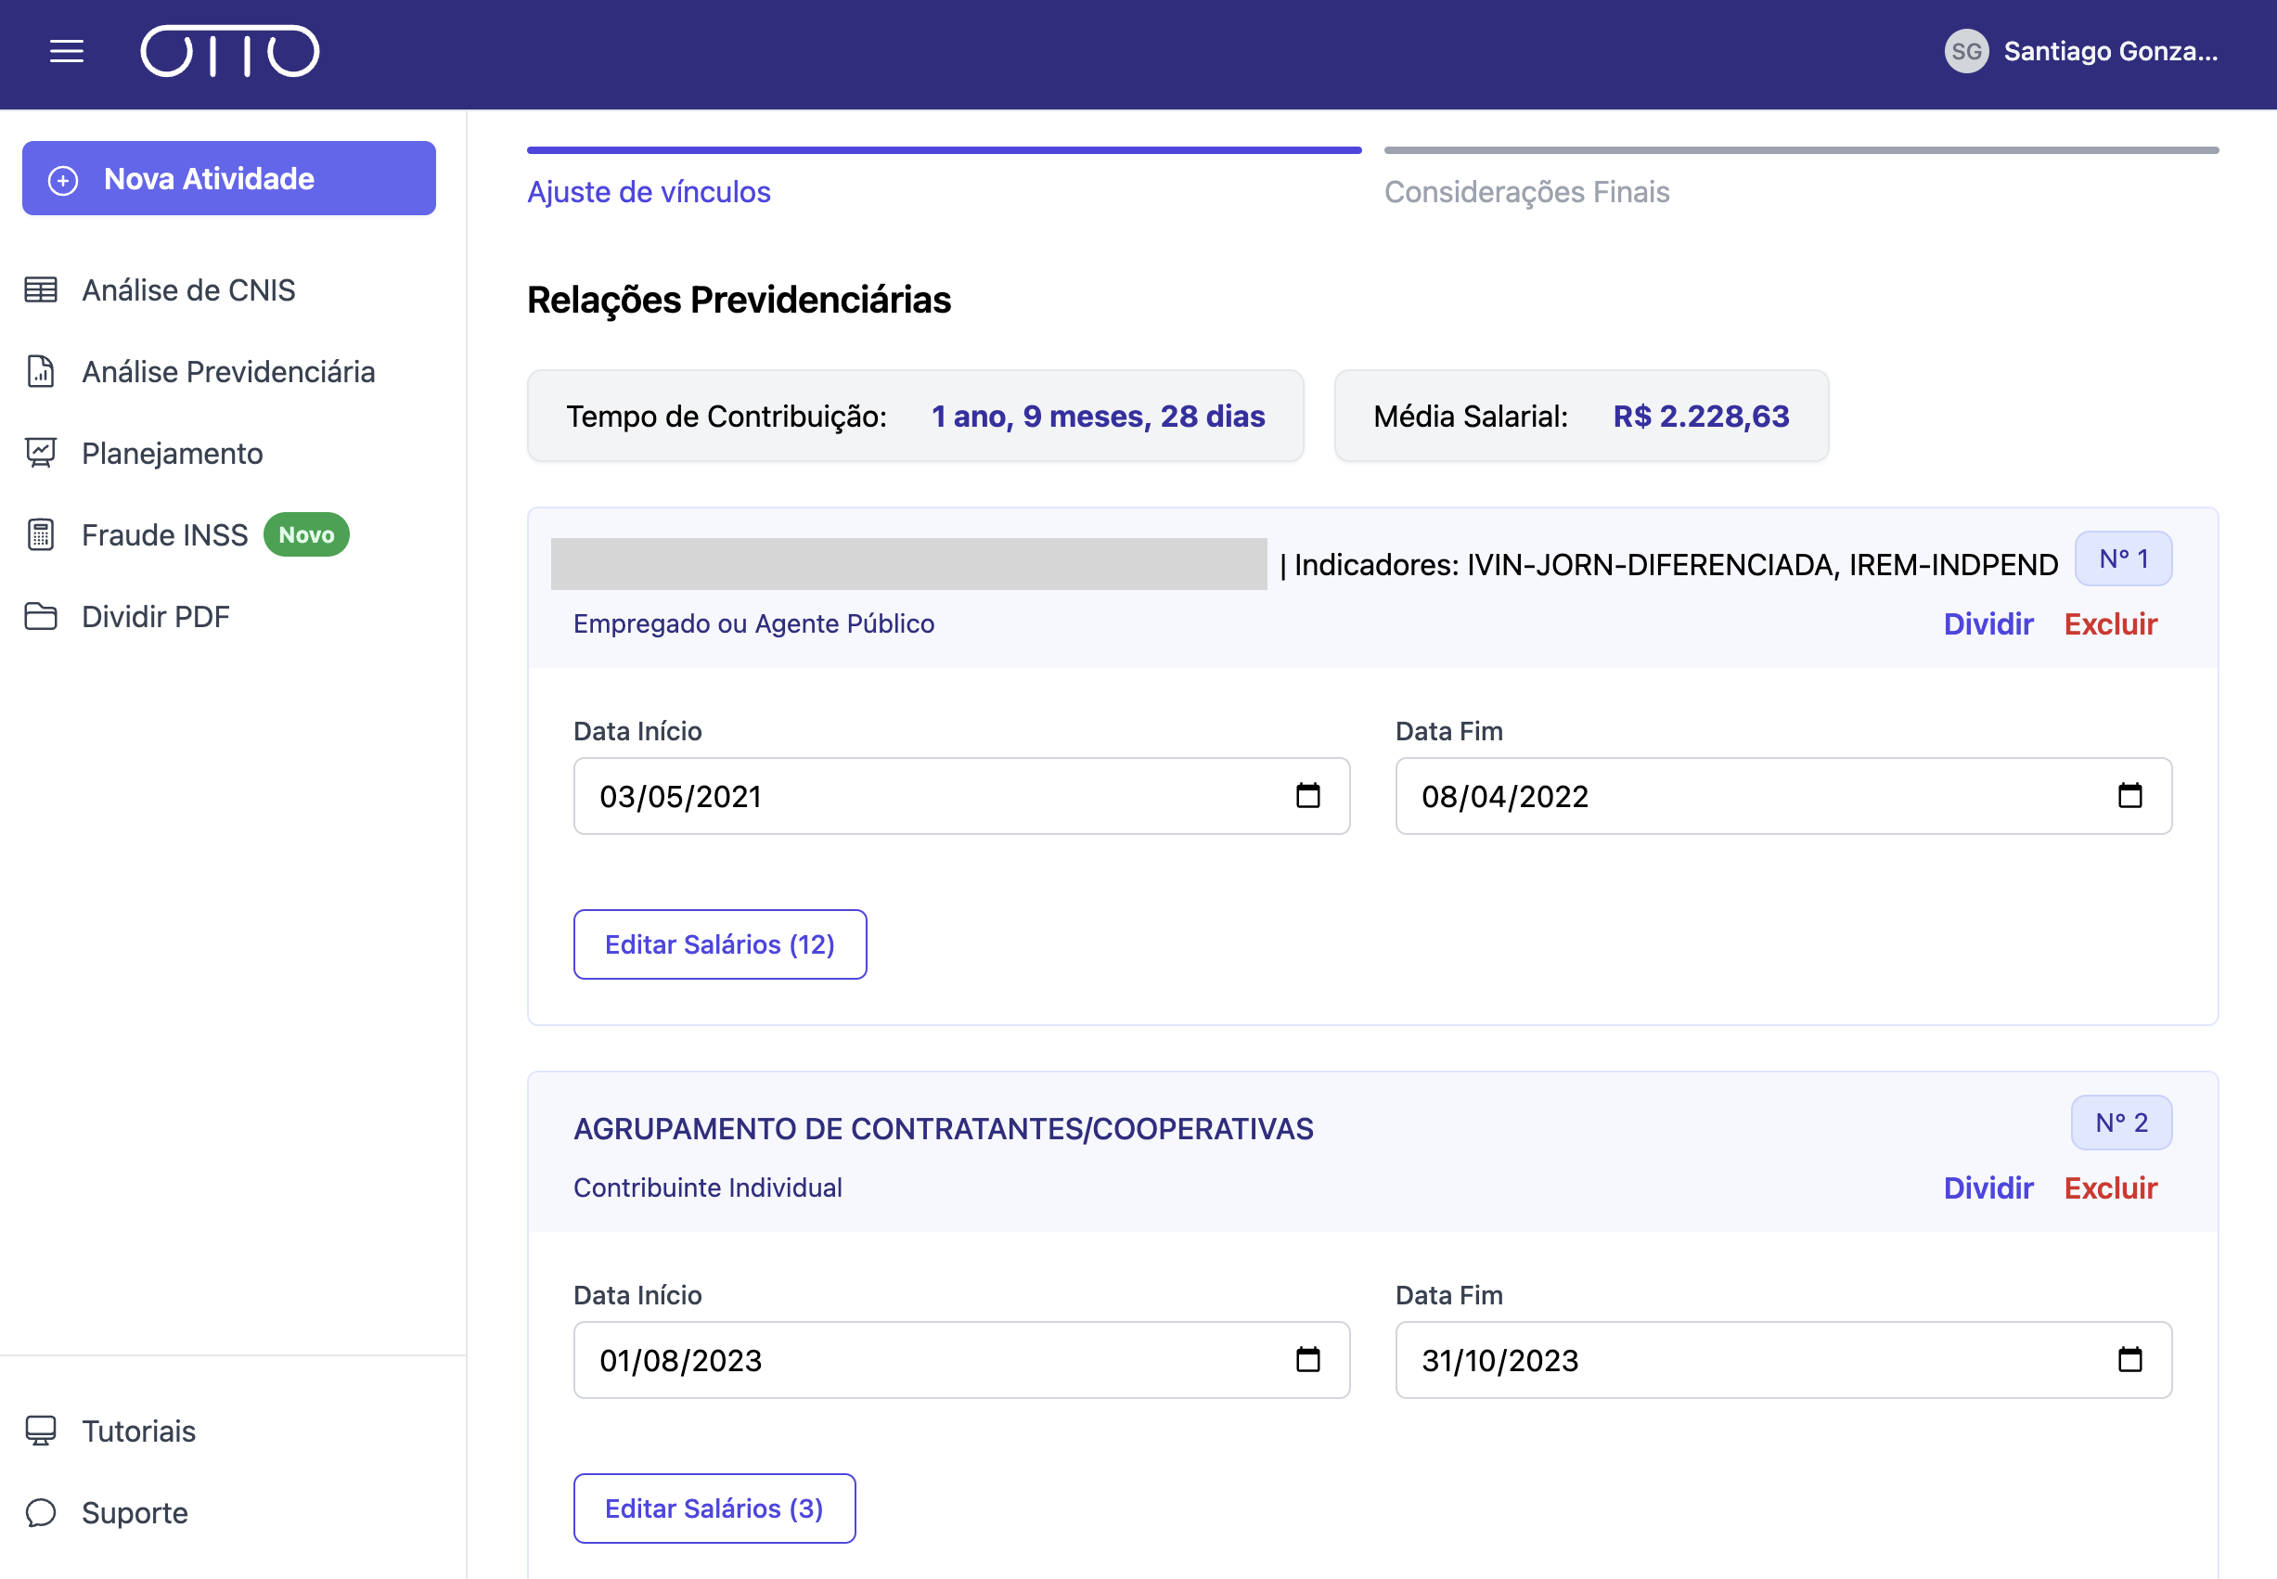Open Suporte link in sidebar
The image size is (2277, 1579).
click(135, 1513)
